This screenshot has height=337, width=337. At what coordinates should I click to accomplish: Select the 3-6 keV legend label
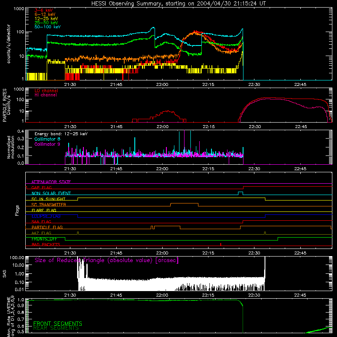pos(44,10)
